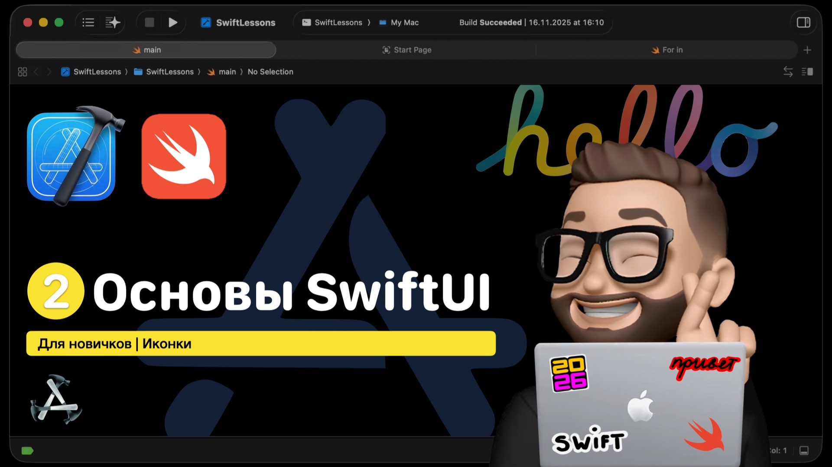Click the code review arrows icon above the editor
The width and height of the screenshot is (832, 467).
787,71
